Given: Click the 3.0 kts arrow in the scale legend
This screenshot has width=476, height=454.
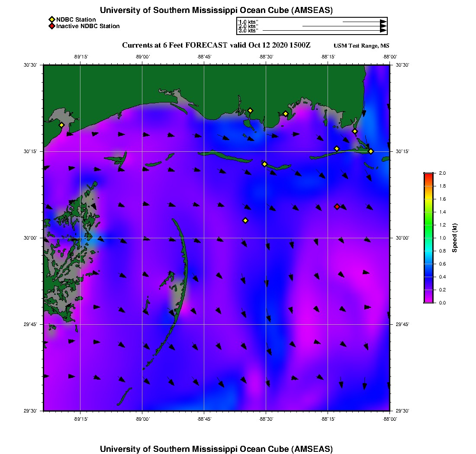Looking at the screenshot, I should click(x=324, y=31).
